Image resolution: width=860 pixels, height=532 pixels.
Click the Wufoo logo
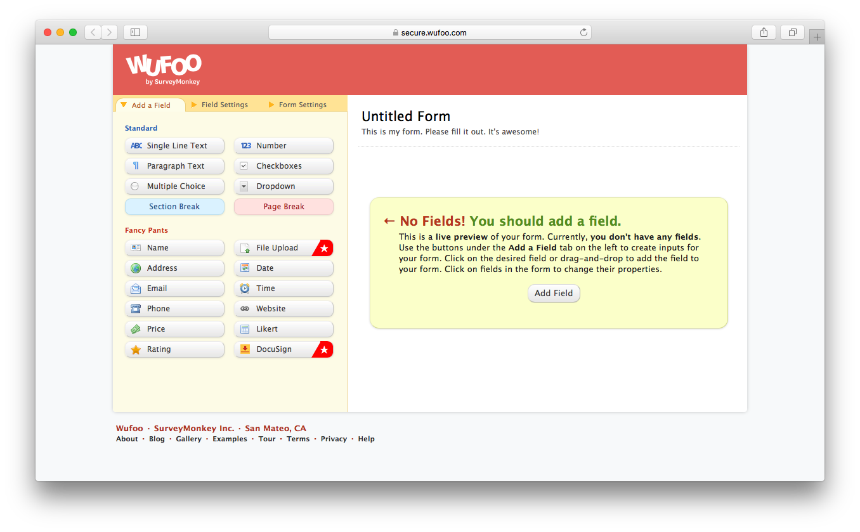[x=164, y=70]
